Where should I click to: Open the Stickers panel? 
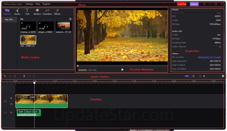37,12
